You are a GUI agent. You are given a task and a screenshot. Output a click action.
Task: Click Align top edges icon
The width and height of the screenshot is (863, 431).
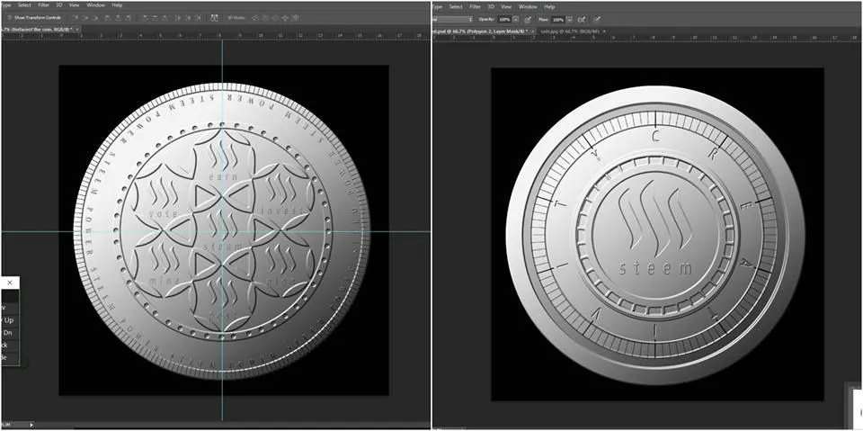pyautogui.click(x=76, y=18)
